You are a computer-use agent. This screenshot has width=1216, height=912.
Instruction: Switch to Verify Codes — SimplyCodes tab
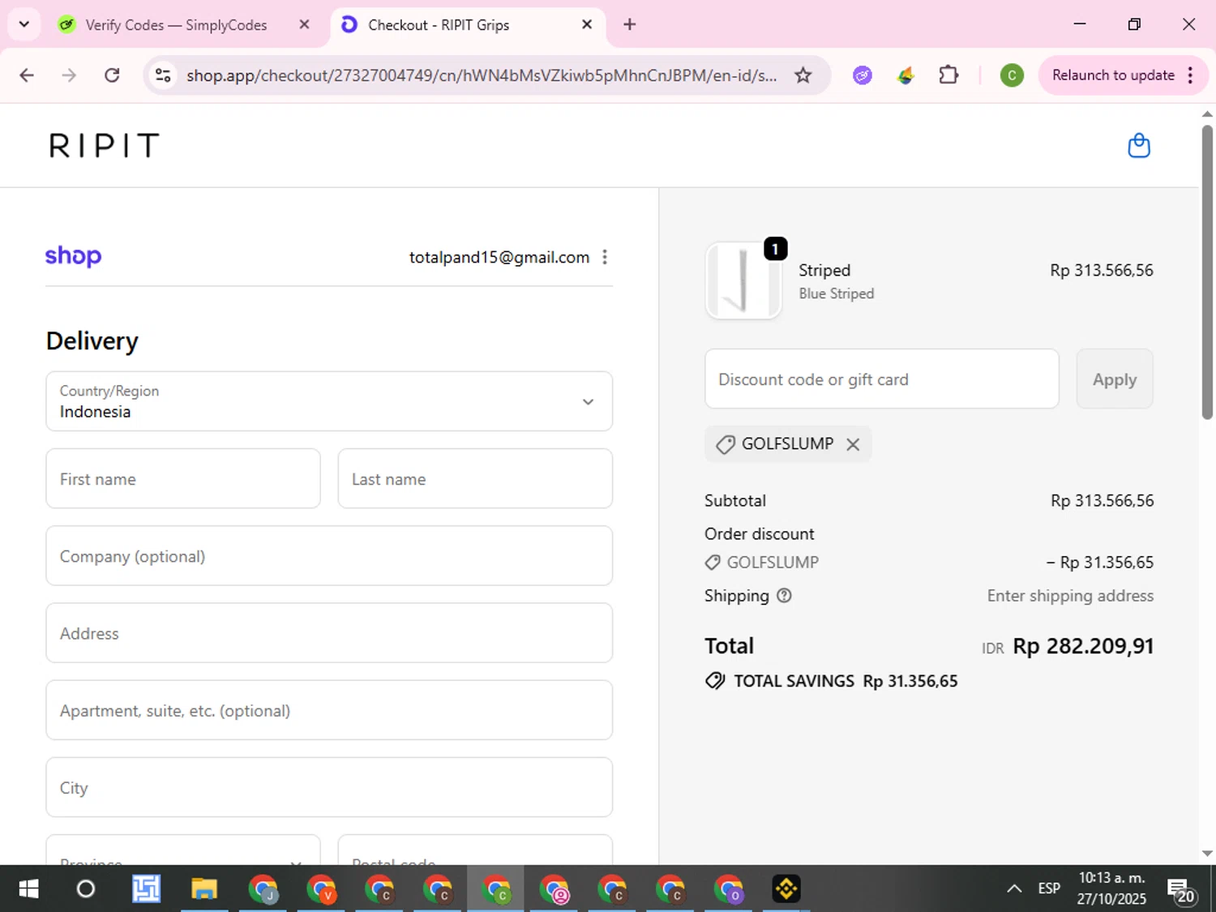pos(176,25)
